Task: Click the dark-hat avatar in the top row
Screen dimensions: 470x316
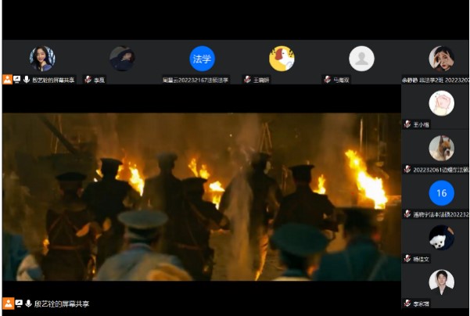Action: coord(122,59)
